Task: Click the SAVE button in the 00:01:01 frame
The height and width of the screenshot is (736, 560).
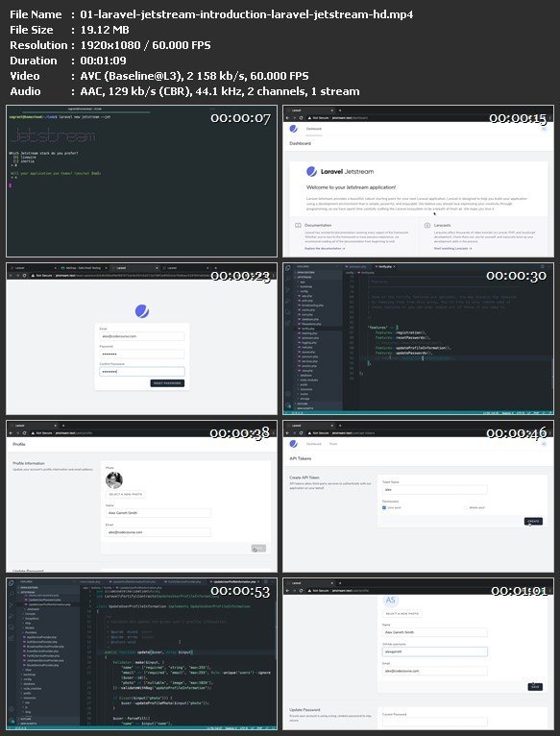Action: tap(535, 687)
